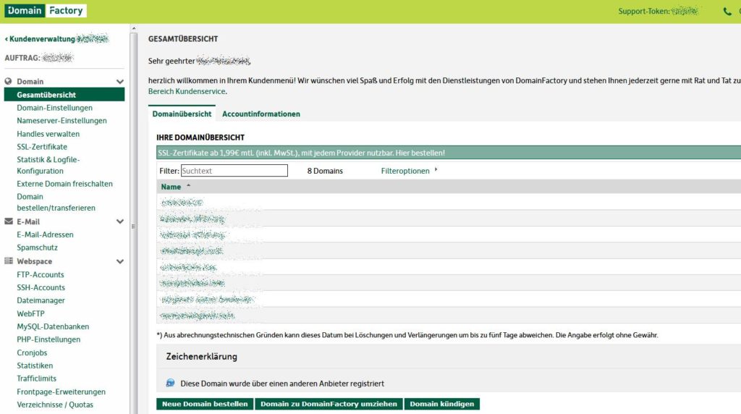Open the Dateimanager
The image size is (741, 414).
click(41, 300)
